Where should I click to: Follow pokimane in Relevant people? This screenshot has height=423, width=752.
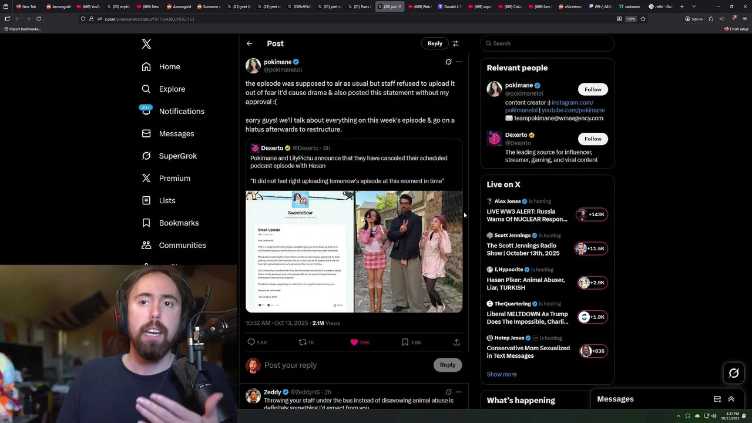(593, 89)
